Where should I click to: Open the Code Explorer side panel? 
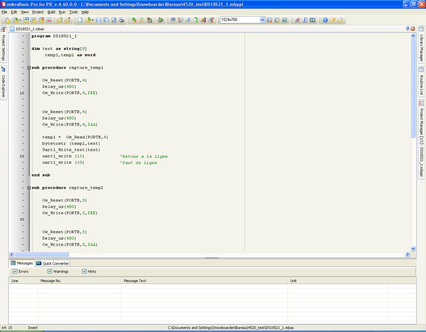pyautogui.click(x=3, y=83)
